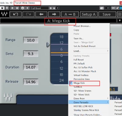Toggle the plugin activate power button
The image size is (122, 116).
pos(2,8)
